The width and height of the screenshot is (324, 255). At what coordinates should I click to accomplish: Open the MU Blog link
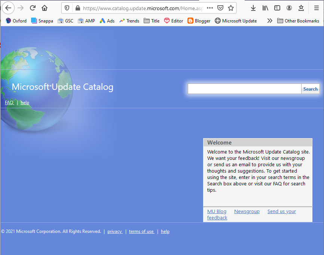coord(217,211)
